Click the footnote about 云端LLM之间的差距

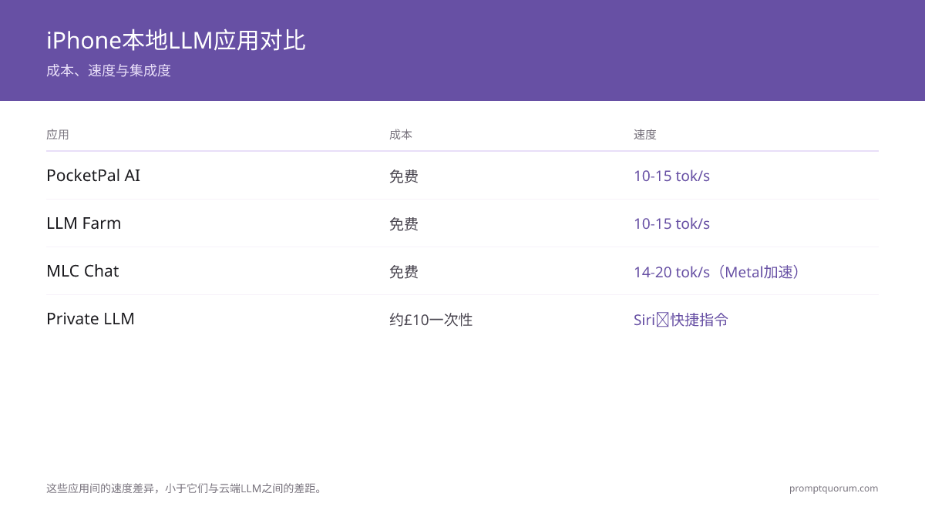pos(186,488)
